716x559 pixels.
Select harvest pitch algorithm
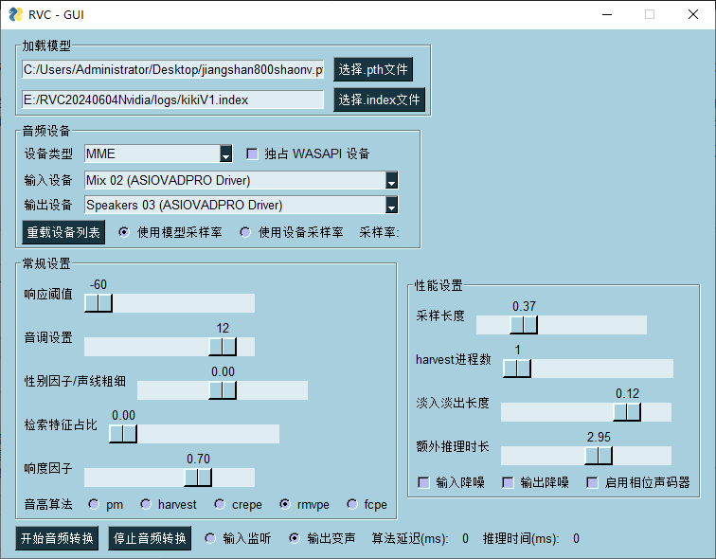(146, 504)
